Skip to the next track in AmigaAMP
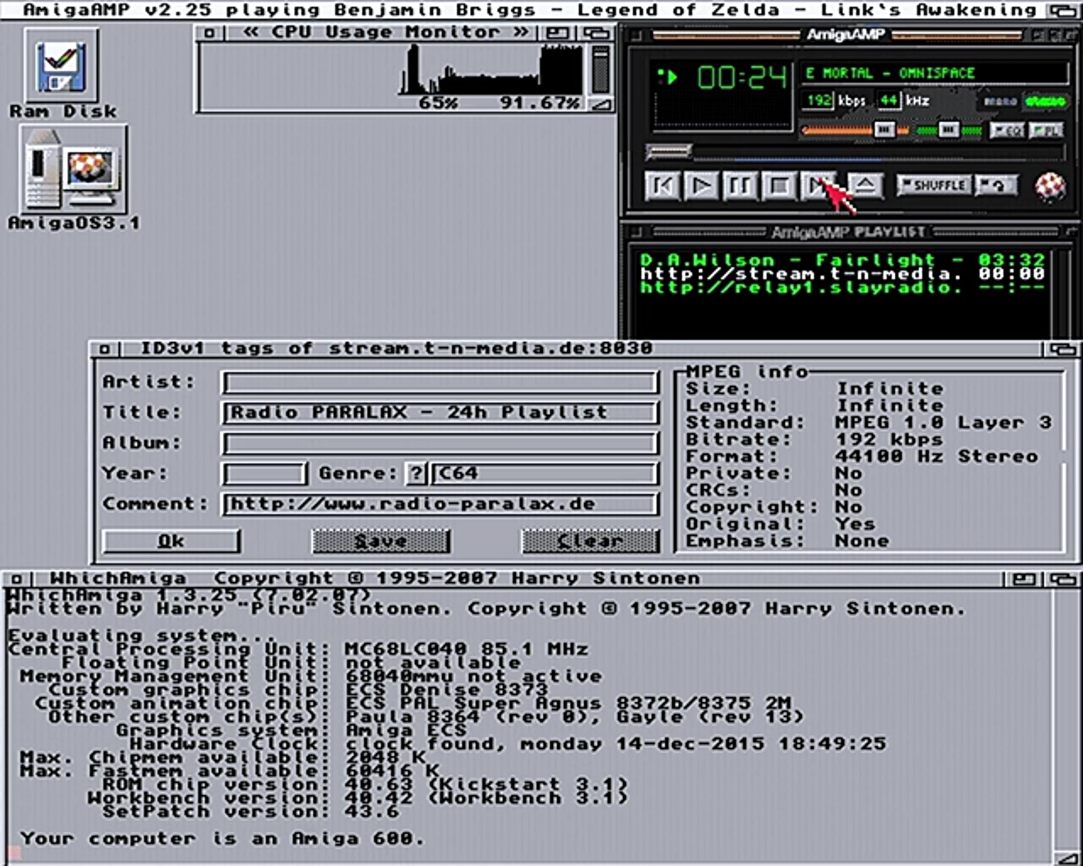The height and width of the screenshot is (866, 1083). (818, 186)
